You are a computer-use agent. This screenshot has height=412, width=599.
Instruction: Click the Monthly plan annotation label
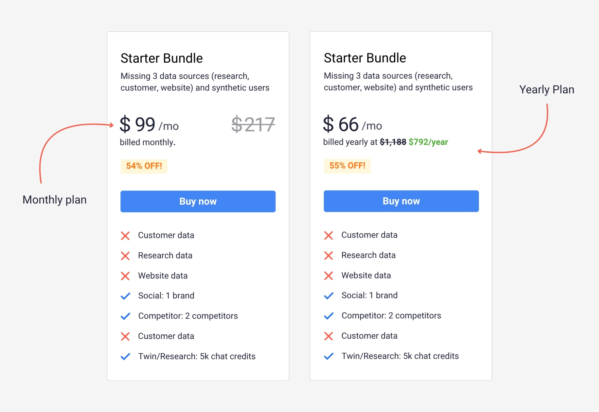point(55,200)
